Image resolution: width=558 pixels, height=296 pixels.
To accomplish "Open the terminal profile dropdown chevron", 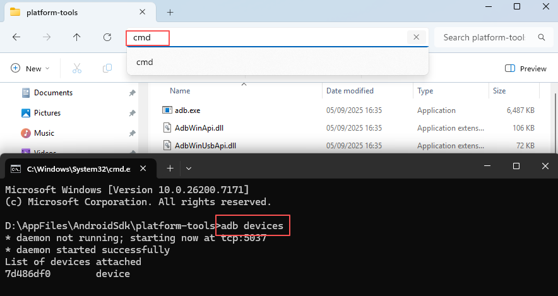I will [189, 168].
